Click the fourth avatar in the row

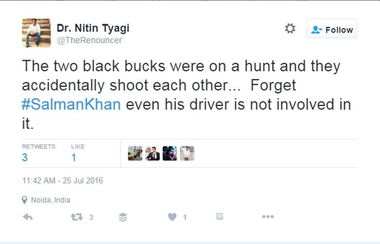[x=187, y=154]
